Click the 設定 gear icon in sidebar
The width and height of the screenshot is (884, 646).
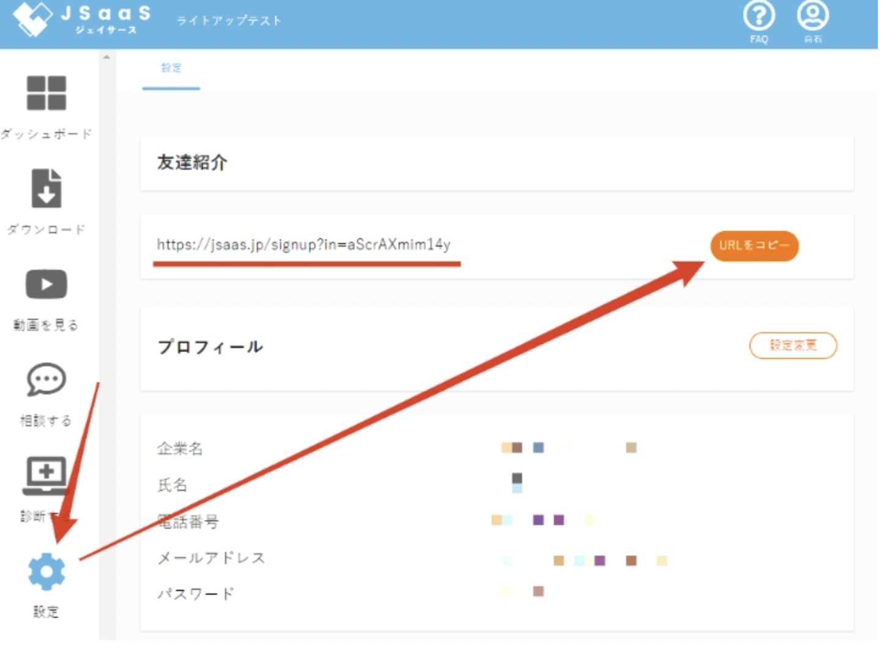click(x=46, y=572)
